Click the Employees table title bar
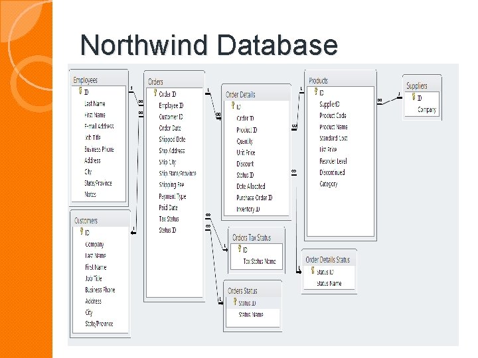This screenshot has width=478, height=358. coord(99,80)
